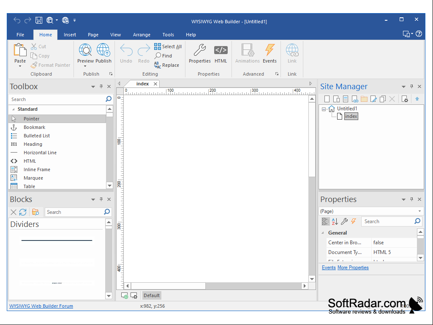The width and height of the screenshot is (433, 325).
Task: Open the Properties wrench ribbon icon
Action: (x=200, y=50)
